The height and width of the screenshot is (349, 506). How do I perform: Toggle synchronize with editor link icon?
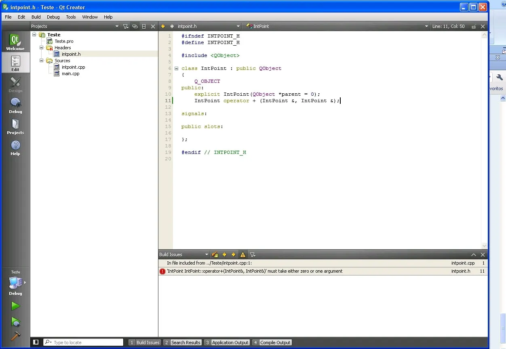coord(135,26)
